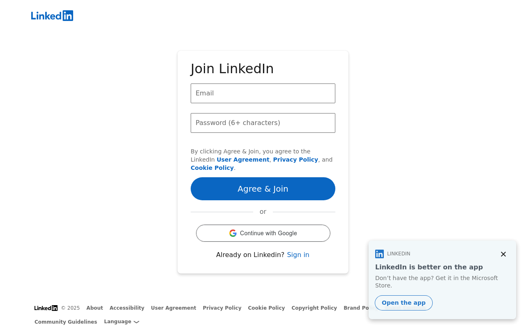This screenshot has height=329, width=526.
Task: Click the Language chevron arrow
Action: tap(136, 322)
